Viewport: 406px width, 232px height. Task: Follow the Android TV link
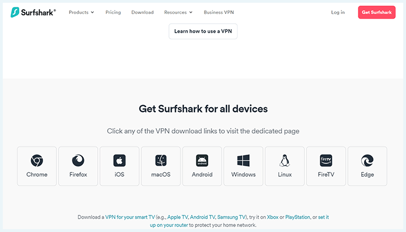click(x=203, y=217)
